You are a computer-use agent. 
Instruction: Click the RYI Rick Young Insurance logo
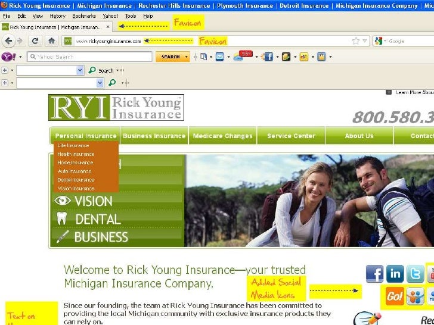click(116, 108)
